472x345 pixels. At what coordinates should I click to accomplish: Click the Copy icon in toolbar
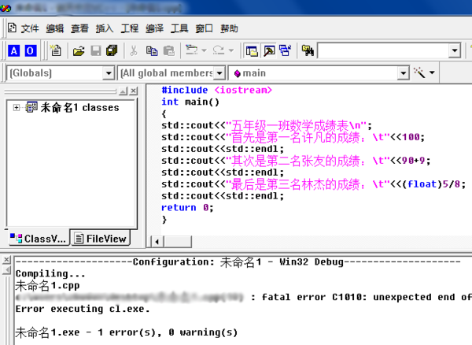pos(152,50)
